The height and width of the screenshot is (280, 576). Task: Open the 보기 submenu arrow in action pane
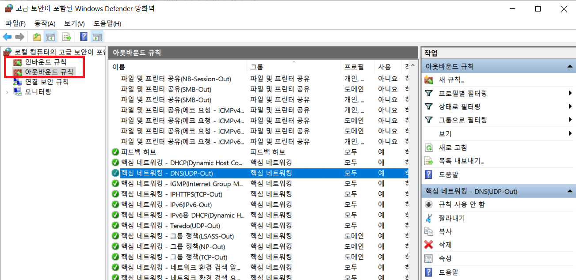[571, 133]
